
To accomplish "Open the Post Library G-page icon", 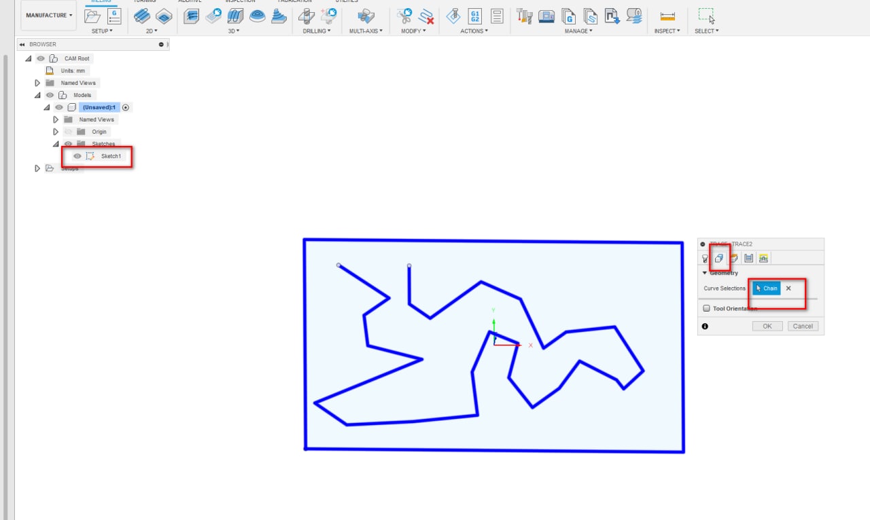I will point(569,16).
